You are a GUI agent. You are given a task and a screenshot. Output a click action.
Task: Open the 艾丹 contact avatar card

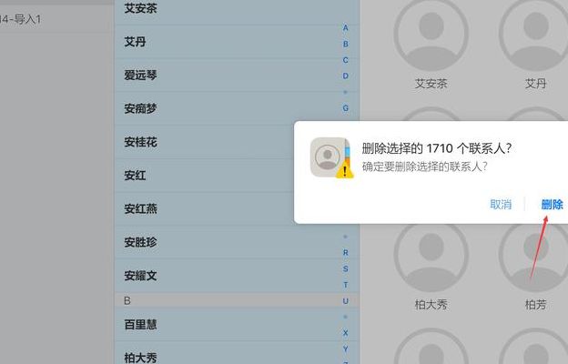(x=535, y=45)
